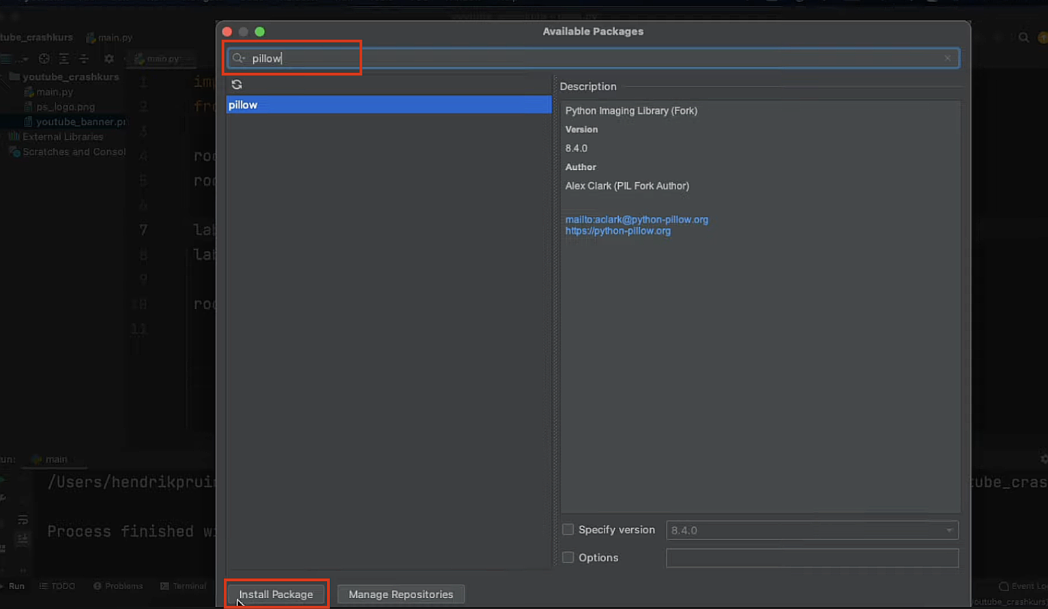Check the Options checkbox
The width and height of the screenshot is (1048, 609).
(x=568, y=557)
